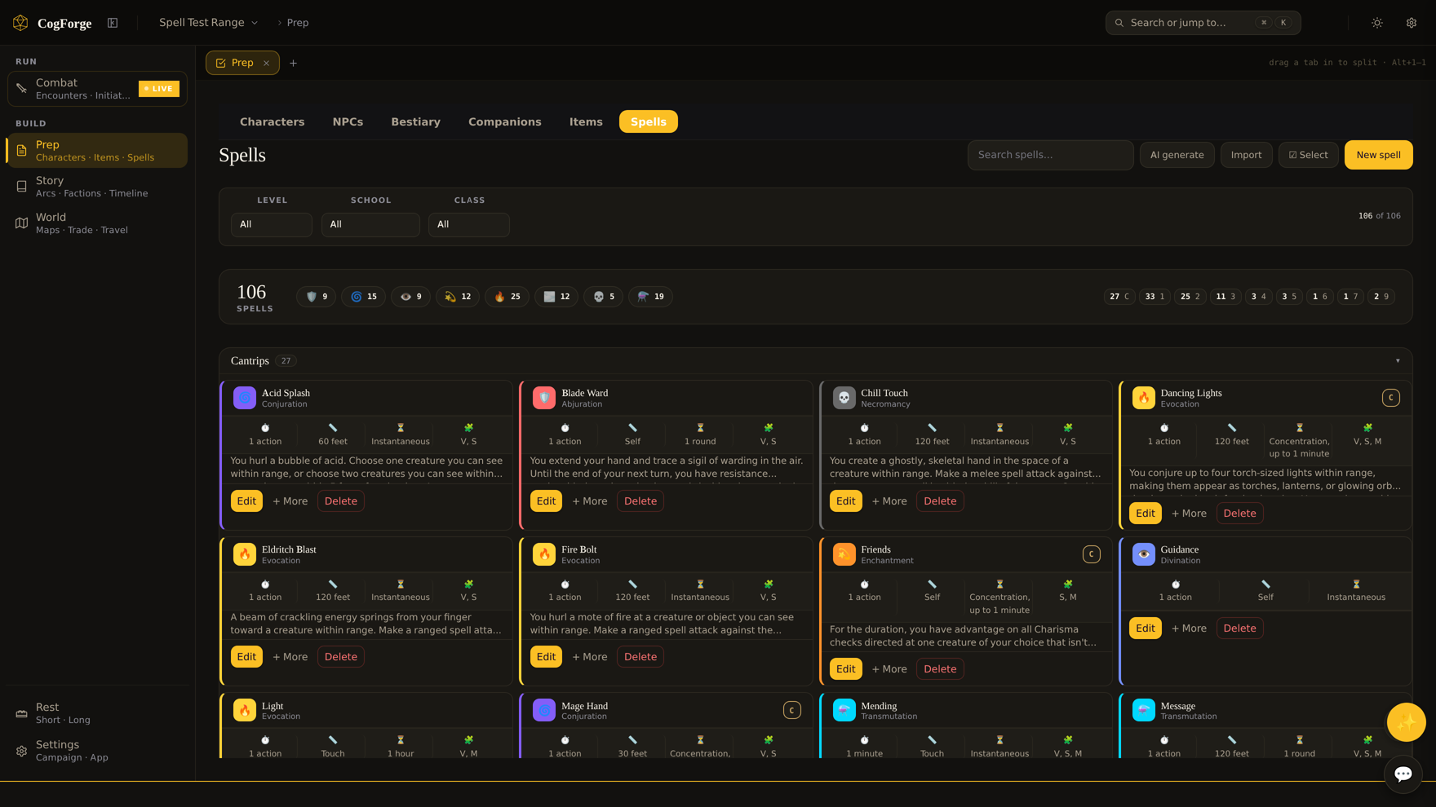
Task: Expand More on Guidance
Action: [1189, 628]
